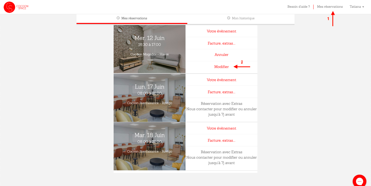
Task: Click 'Réservation avec Extras' under Mar. 18 Juin
Action: point(222,152)
